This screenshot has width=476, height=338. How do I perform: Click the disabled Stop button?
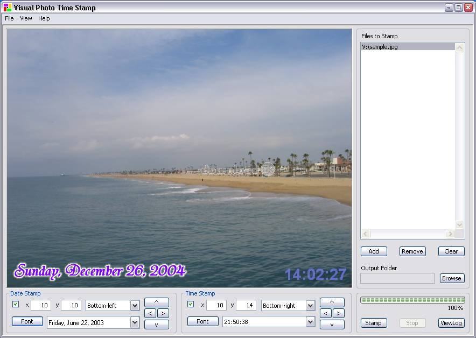point(412,323)
